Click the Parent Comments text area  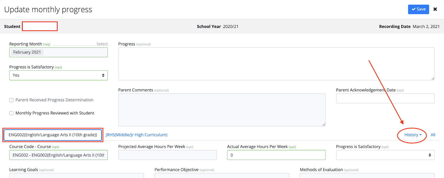point(222,110)
